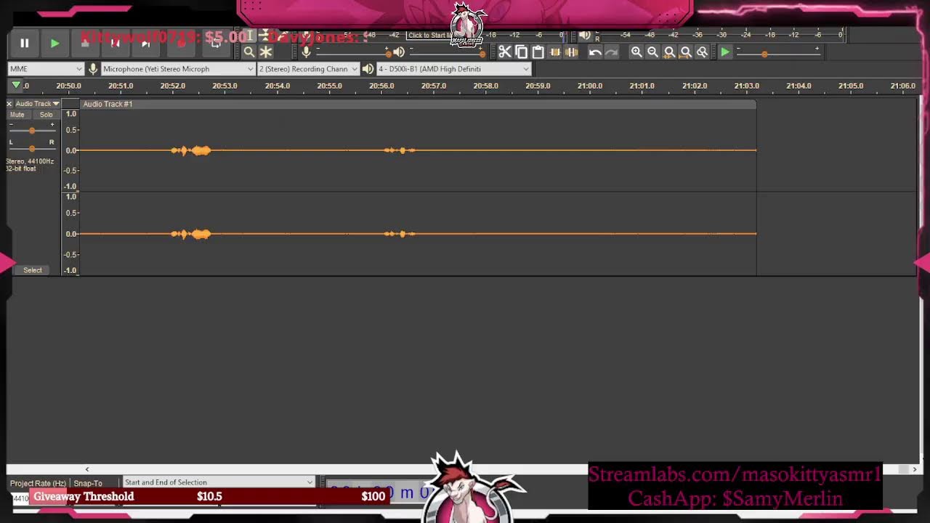930x523 pixels.
Task: Click Skip to Start button
Action: pyautogui.click(x=115, y=44)
